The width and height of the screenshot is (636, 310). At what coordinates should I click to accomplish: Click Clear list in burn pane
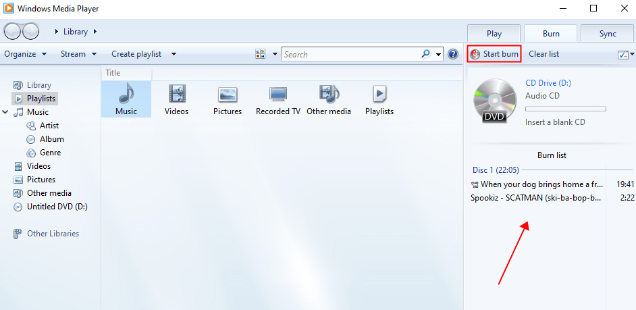[x=544, y=54]
